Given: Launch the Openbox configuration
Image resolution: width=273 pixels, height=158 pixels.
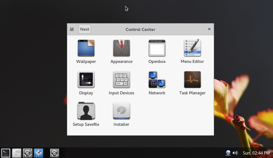Looking at the screenshot, I should click(157, 48).
